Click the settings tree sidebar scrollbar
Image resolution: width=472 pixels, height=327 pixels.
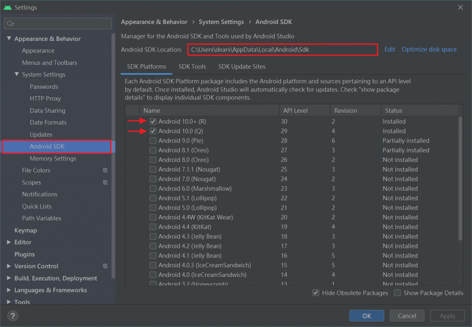(x=113, y=156)
